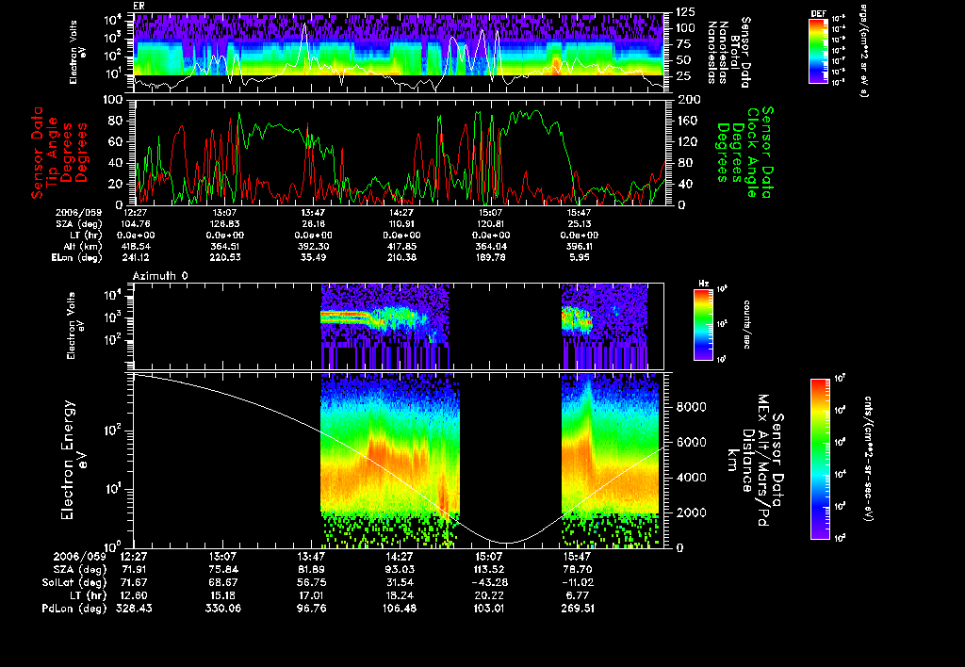Viewport: 965px width, 667px height.
Task: Select ELon value 241.12
Action: click(x=136, y=258)
